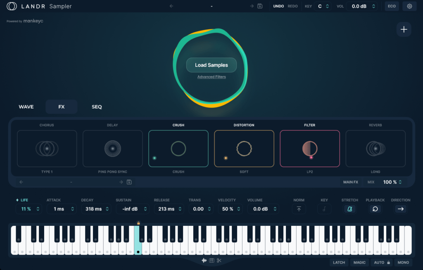Toggle Filter via its pink dot
423x270 pixels.
coord(311,157)
